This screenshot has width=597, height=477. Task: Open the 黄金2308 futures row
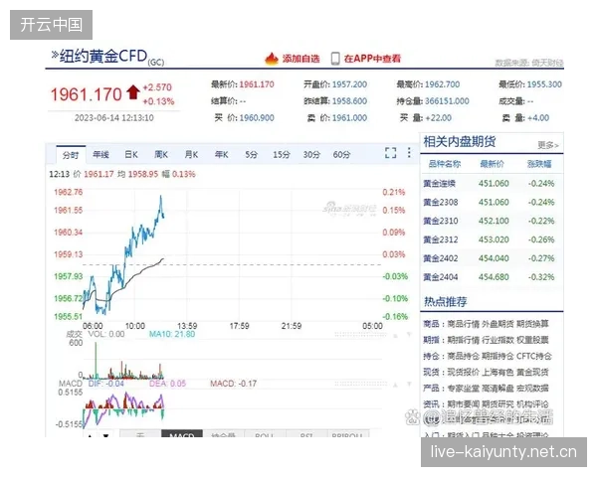(x=492, y=202)
